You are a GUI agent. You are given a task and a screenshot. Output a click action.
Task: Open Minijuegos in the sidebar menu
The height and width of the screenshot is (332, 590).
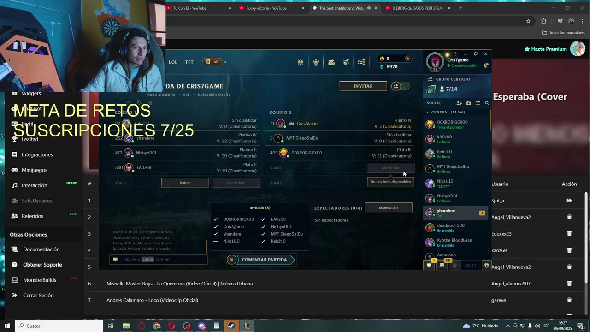click(x=35, y=170)
